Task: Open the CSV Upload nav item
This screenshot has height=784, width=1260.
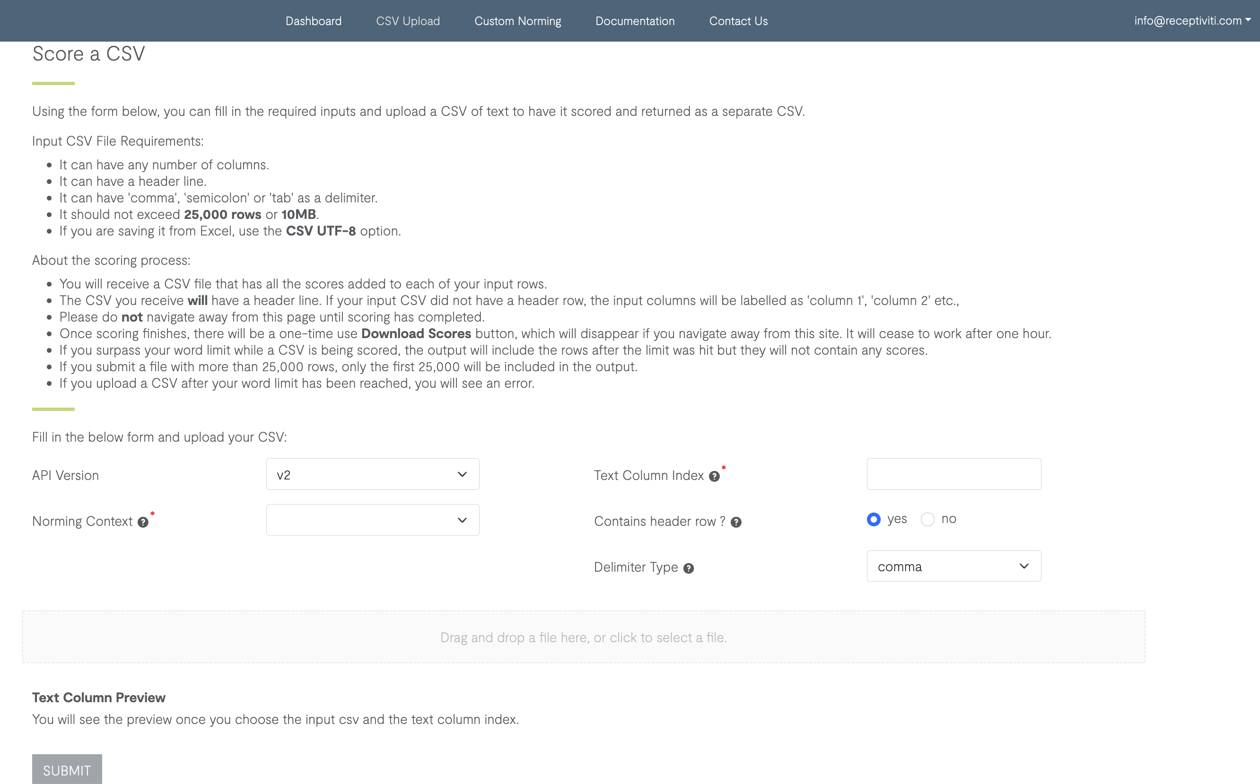Action: pos(408,21)
